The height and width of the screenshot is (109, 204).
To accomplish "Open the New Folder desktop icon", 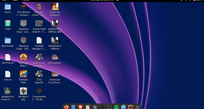I will (x=8, y=40).
